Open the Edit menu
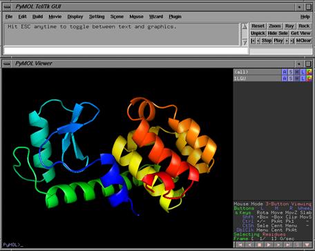 click(x=22, y=17)
